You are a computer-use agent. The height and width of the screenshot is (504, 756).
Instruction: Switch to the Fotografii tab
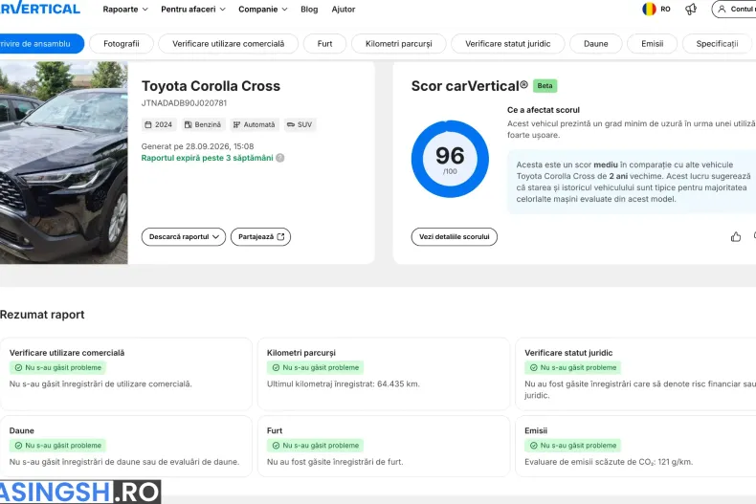click(122, 44)
